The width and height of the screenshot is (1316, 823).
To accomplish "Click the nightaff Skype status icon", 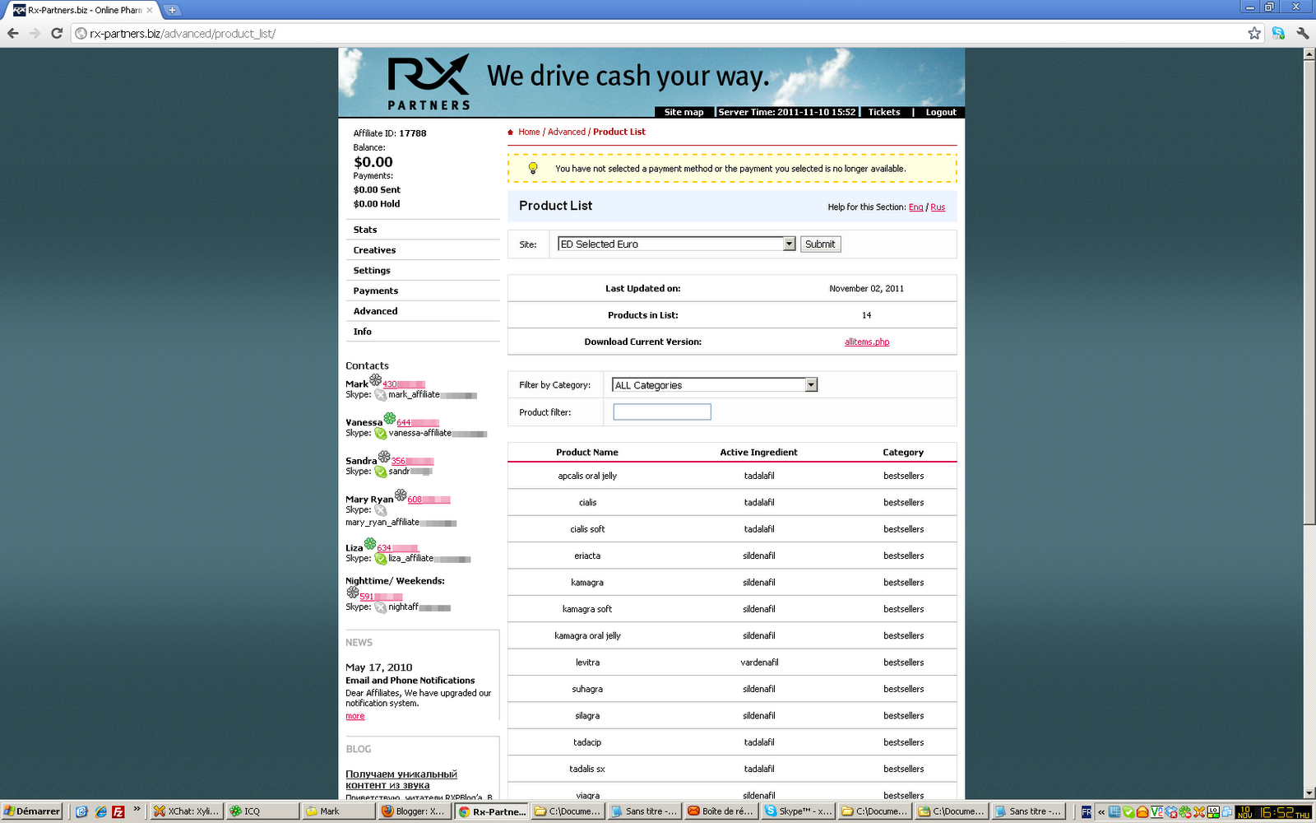I will [x=380, y=607].
